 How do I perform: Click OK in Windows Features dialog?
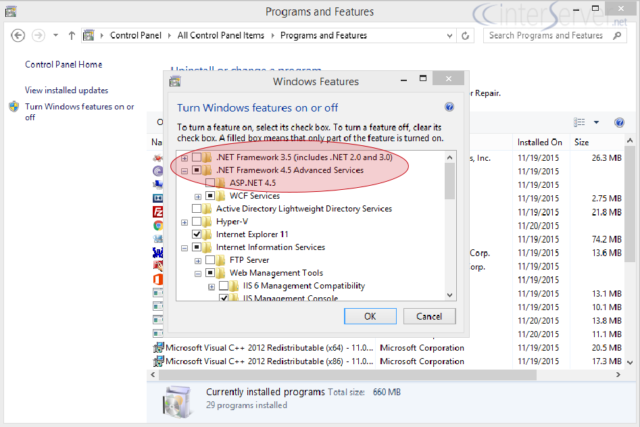point(370,316)
